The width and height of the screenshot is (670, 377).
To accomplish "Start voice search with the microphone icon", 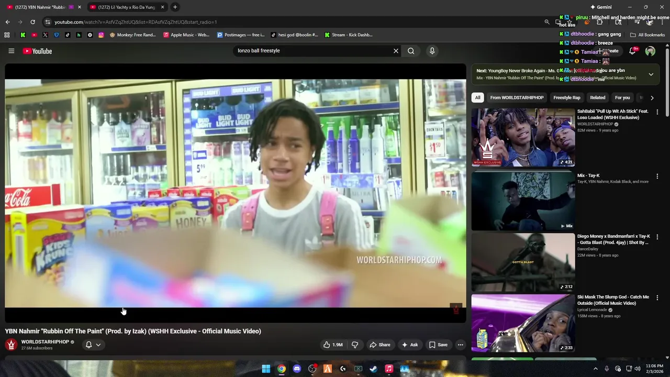I will coord(432,51).
